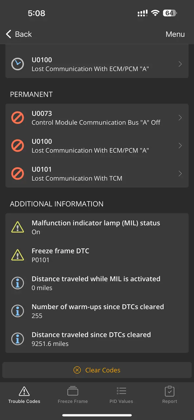Switch to the Freeze Frame tab
Viewport: 194px width, 420px height.
(x=73, y=395)
